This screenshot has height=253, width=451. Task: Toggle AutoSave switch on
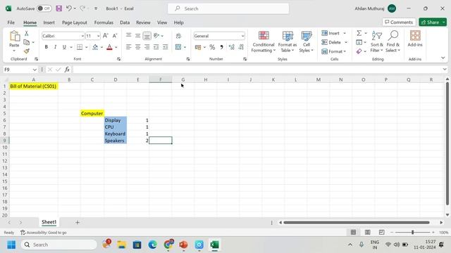pos(44,8)
